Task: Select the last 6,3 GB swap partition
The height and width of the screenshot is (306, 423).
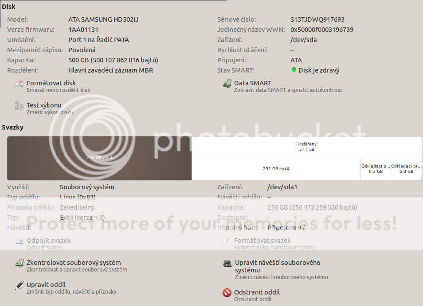Action: [406, 169]
